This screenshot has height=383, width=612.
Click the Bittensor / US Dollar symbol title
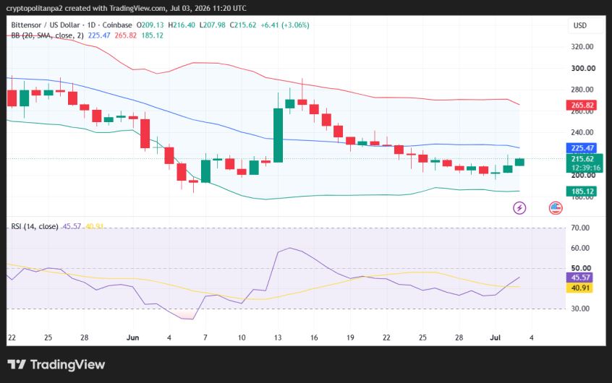pyautogui.click(x=46, y=25)
